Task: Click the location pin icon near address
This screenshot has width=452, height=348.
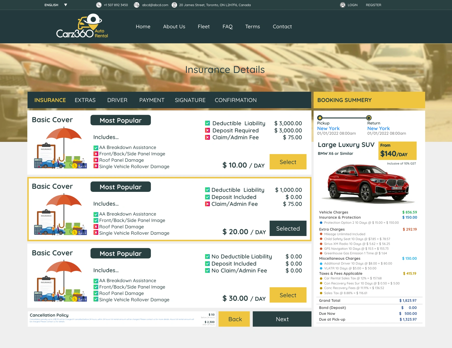Action: 174,5
